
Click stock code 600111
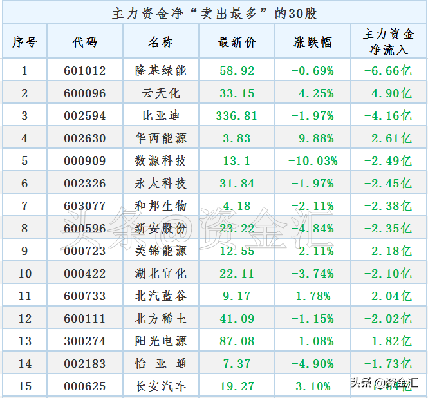[85, 319]
